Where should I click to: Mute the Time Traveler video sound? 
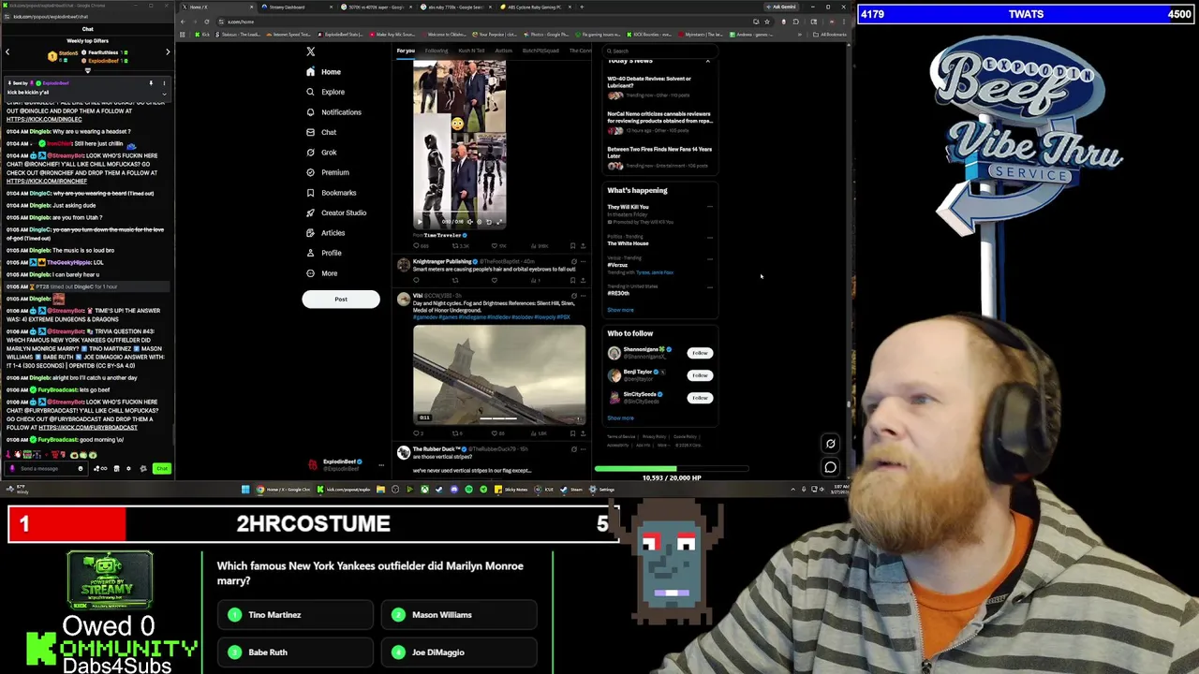[x=470, y=222]
